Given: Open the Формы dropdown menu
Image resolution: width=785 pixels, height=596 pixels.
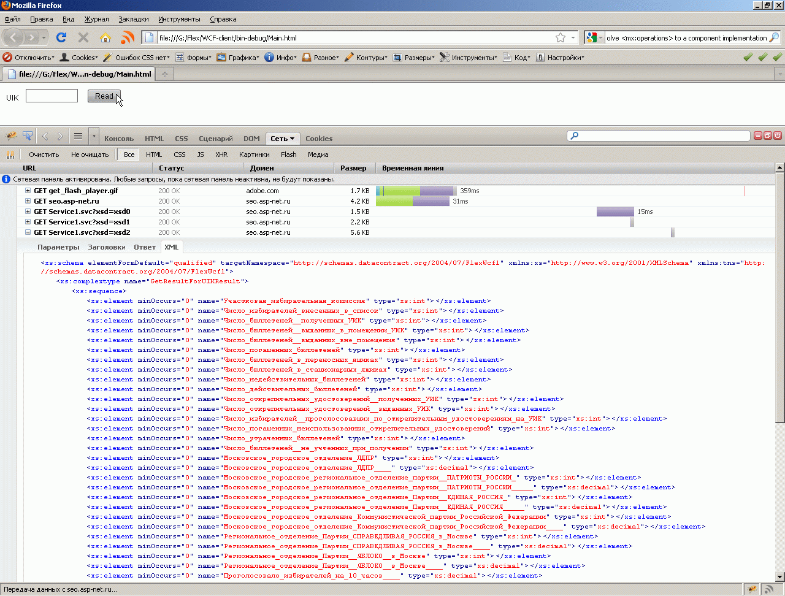Looking at the screenshot, I should pyautogui.click(x=193, y=57).
